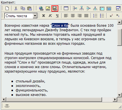
Task: Toggle italic formatting (К)
Action: point(50,15)
